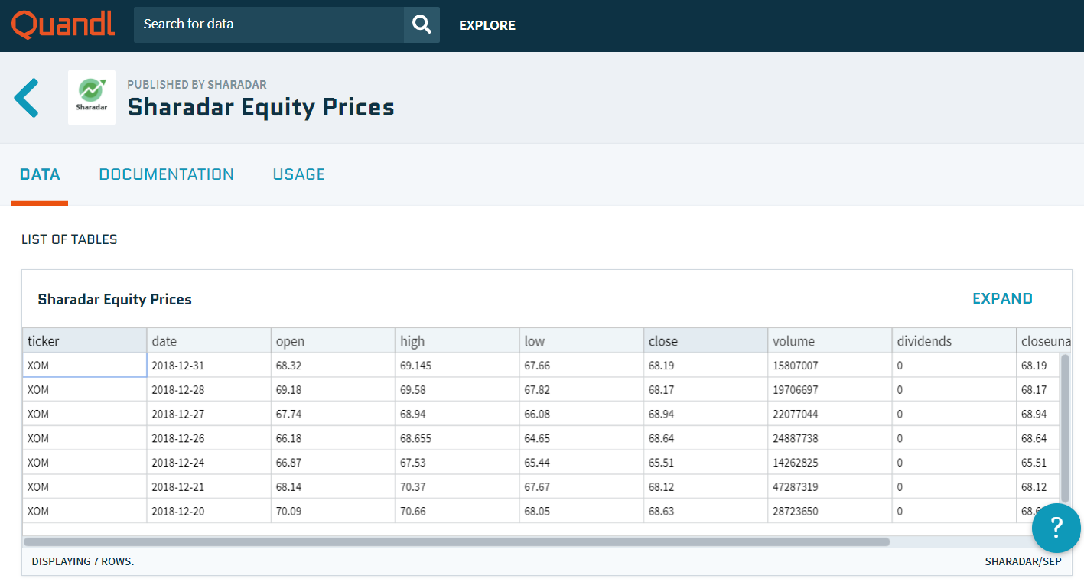The width and height of the screenshot is (1084, 582).
Task: Go back using the left chevron arrow
Action: tap(26, 97)
